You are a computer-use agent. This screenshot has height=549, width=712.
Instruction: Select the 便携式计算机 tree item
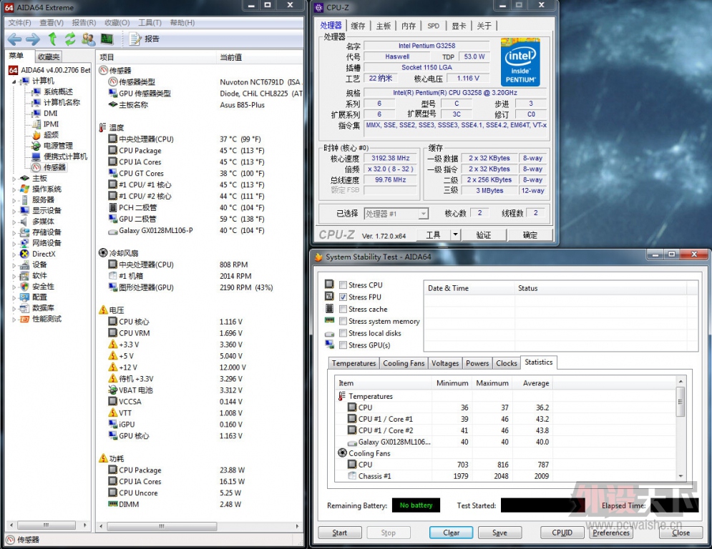(65, 157)
